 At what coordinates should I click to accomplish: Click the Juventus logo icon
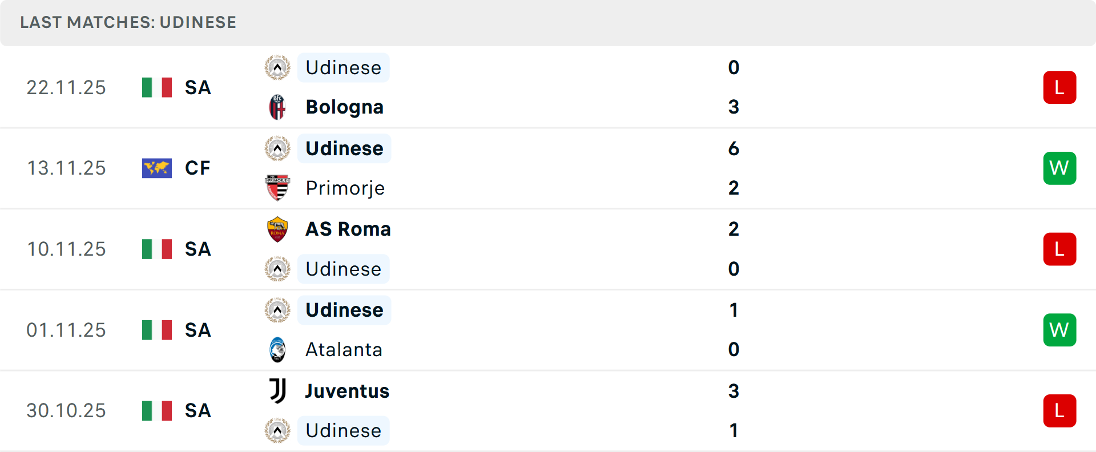pyautogui.click(x=277, y=391)
